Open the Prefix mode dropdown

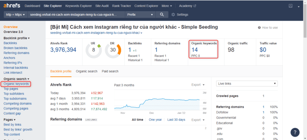140,15
